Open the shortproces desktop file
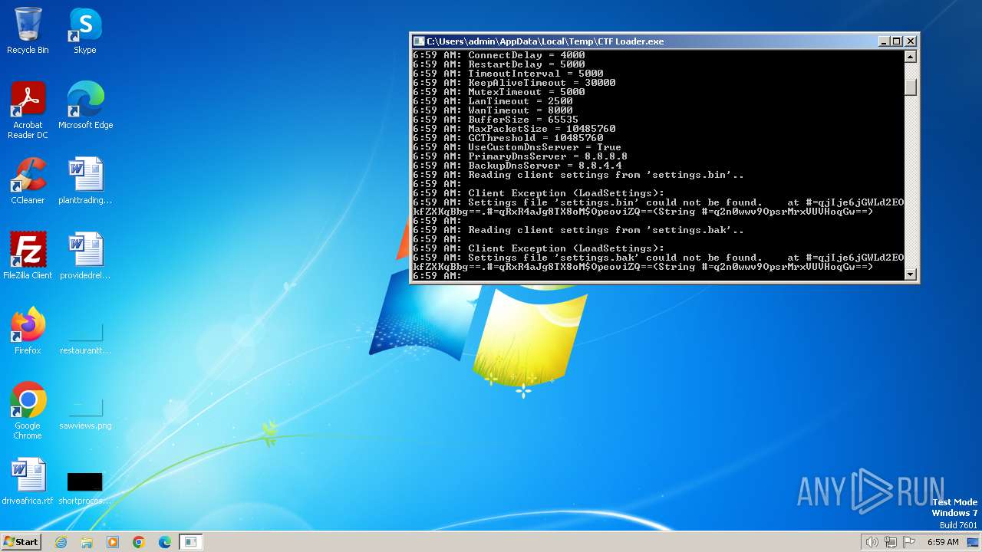 (x=85, y=488)
